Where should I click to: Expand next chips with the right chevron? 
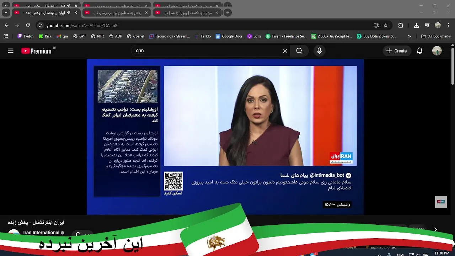435,230
